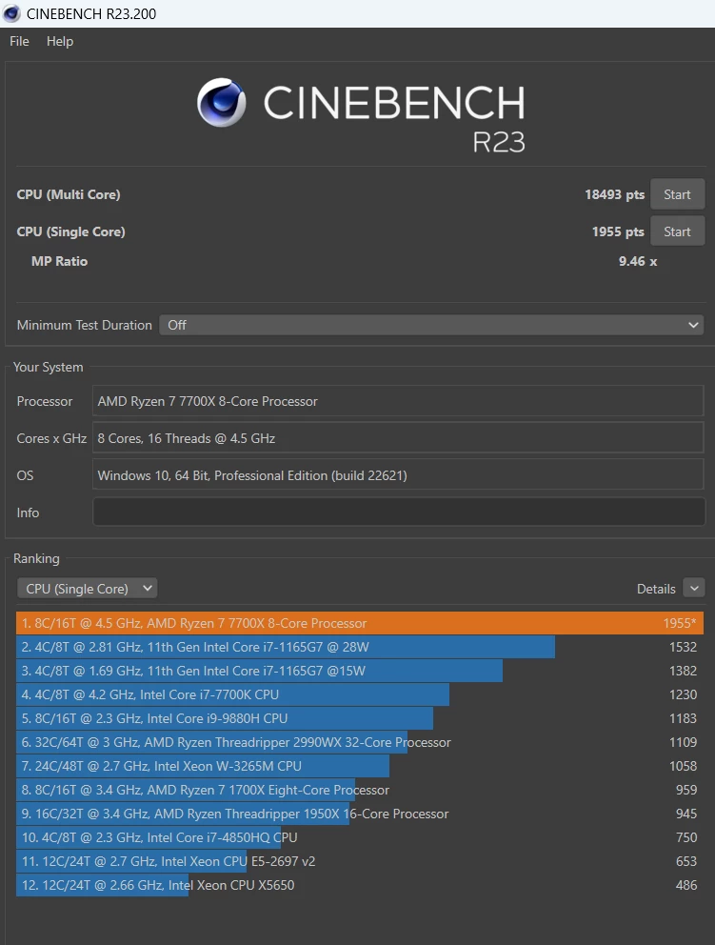Click the 1230 score value
715x945 pixels.
(x=683, y=694)
